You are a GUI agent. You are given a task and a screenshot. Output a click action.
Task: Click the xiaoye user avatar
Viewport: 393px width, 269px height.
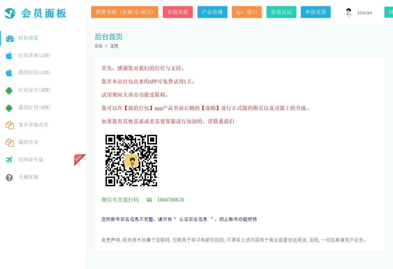point(348,12)
